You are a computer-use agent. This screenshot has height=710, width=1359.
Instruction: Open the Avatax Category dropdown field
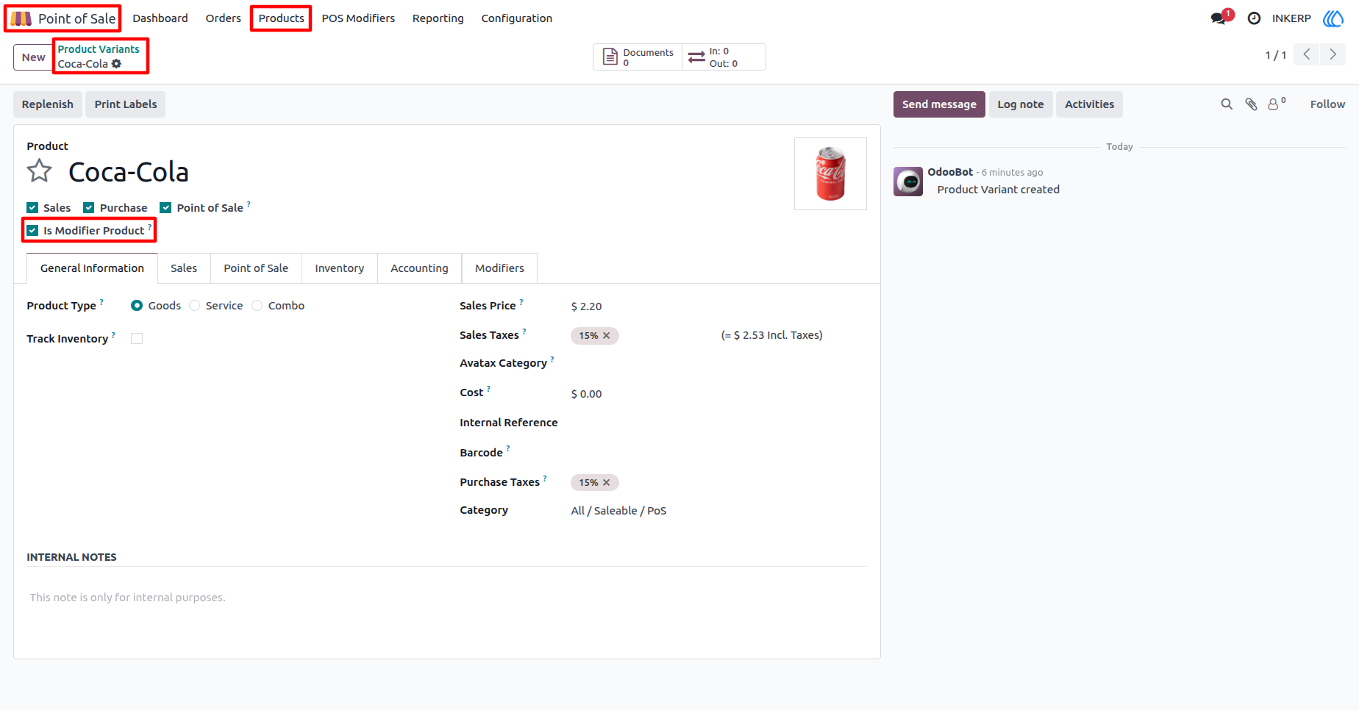[x=718, y=363]
